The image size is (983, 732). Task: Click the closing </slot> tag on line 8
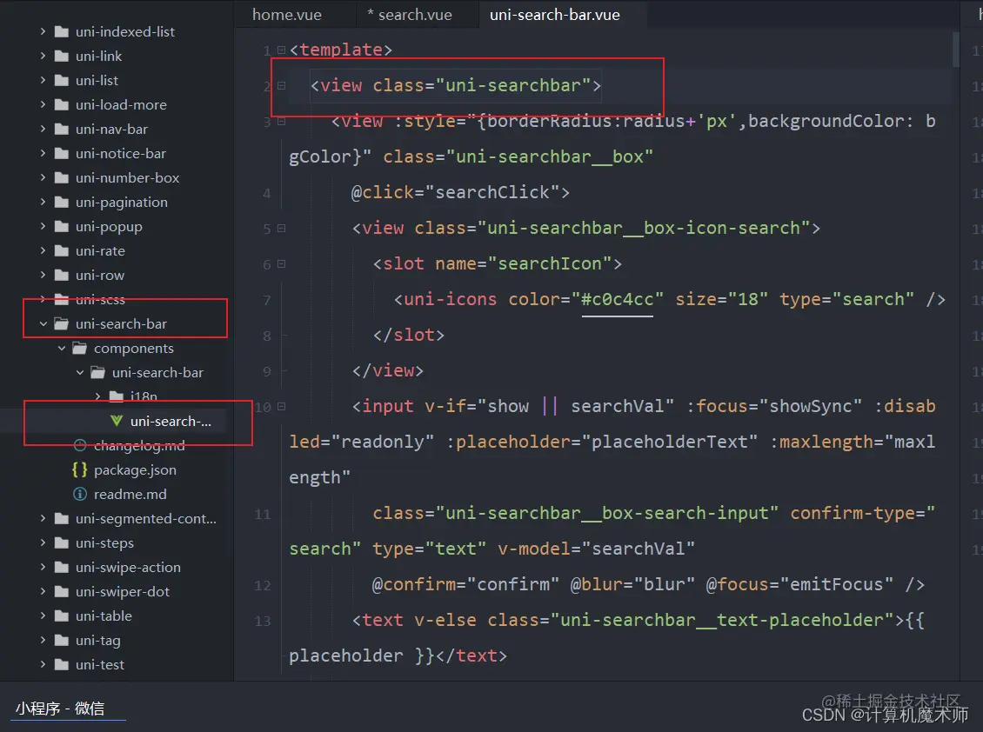(409, 336)
